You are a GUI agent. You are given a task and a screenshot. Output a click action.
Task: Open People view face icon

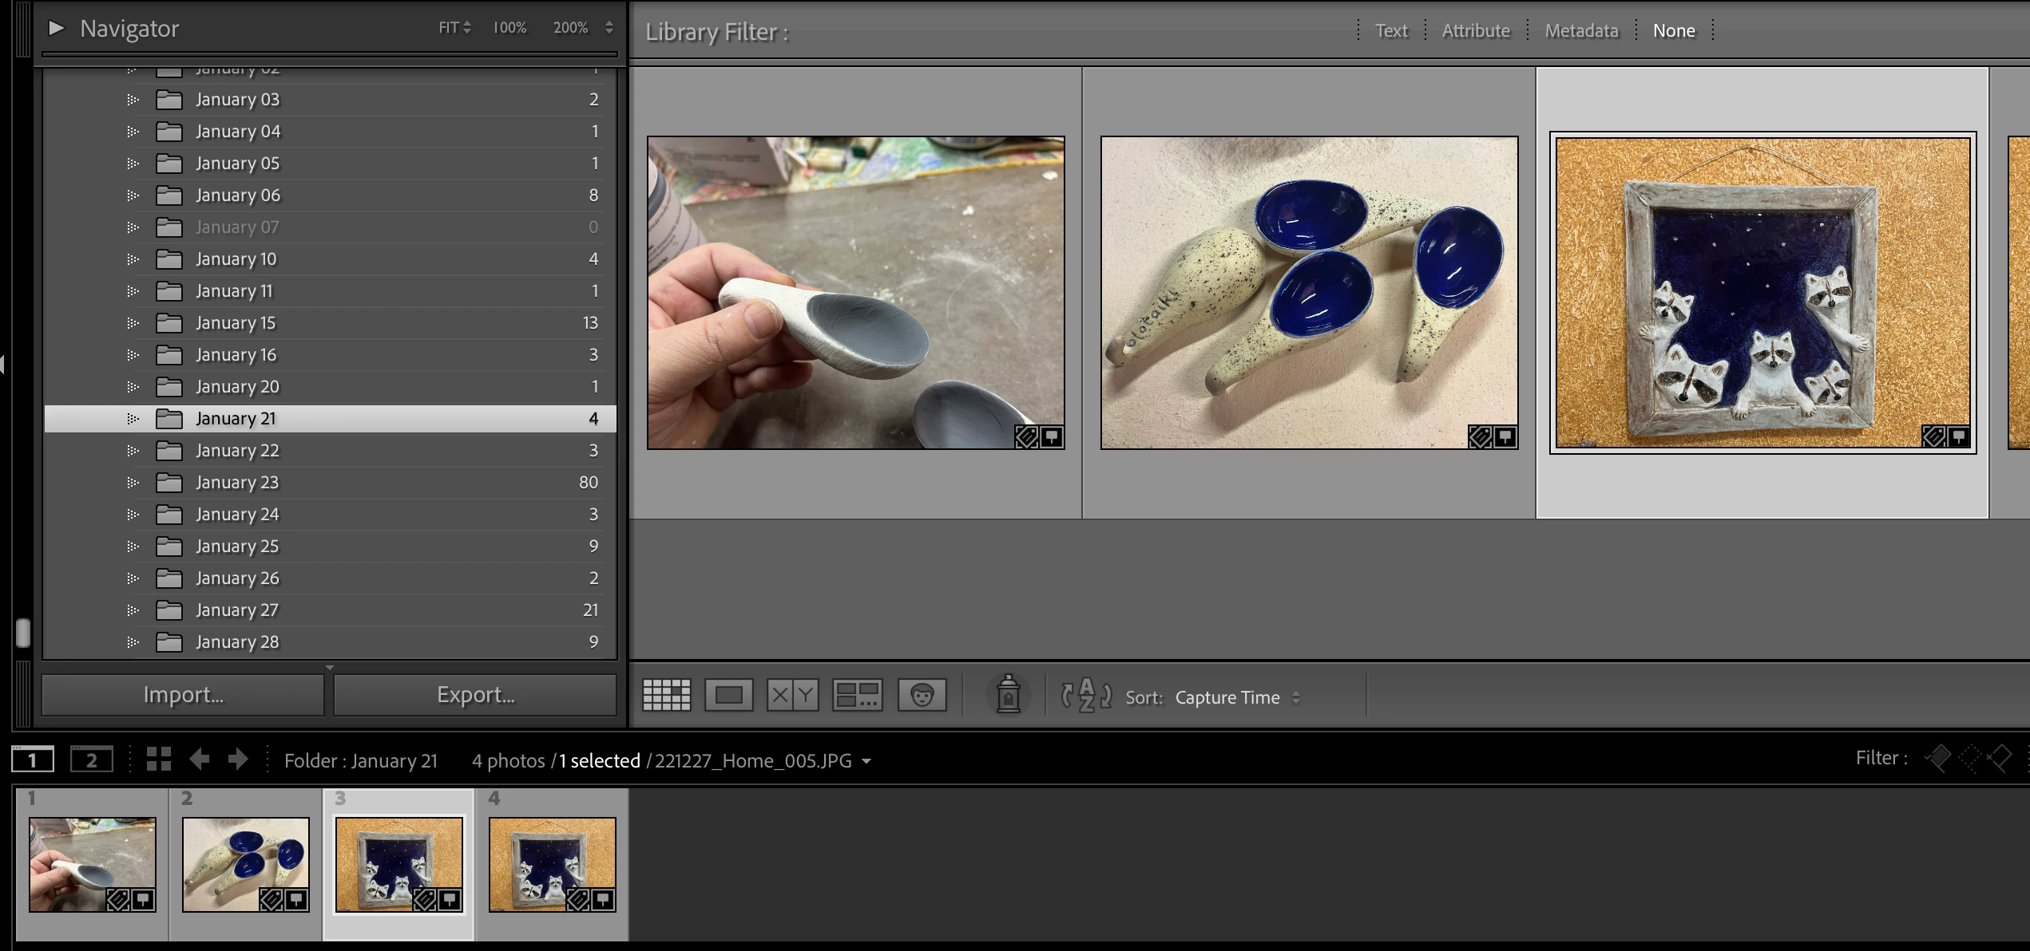pyautogui.click(x=922, y=695)
